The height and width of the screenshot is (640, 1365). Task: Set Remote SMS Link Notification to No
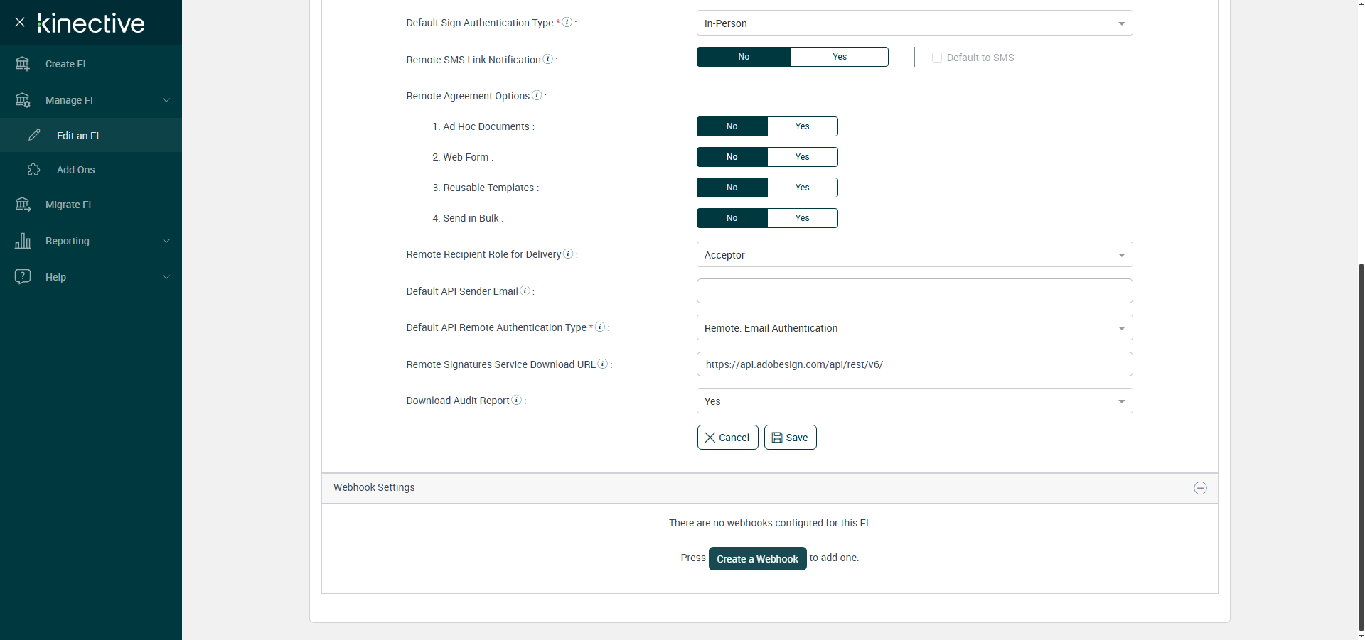coord(744,57)
